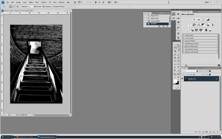
Task: Add a Levels adjustment
Action: point(199,19)
